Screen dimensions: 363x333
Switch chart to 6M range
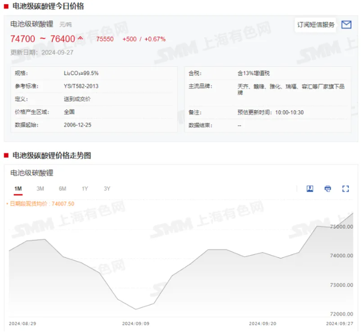[x=62, y=189]
